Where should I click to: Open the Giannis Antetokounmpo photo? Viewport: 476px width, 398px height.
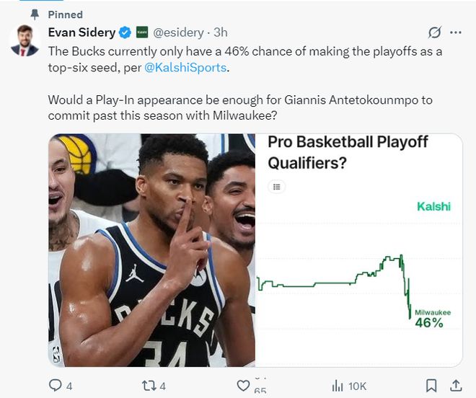(x=151, y=250)
